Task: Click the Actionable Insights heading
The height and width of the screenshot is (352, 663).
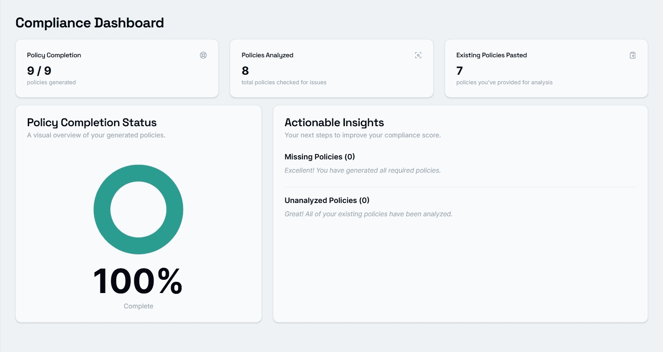Action: [334, 122]
